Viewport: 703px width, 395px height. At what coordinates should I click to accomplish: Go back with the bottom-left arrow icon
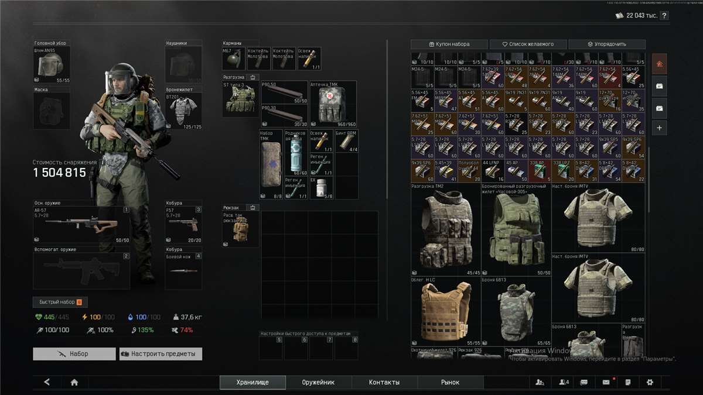click(47, 382)
